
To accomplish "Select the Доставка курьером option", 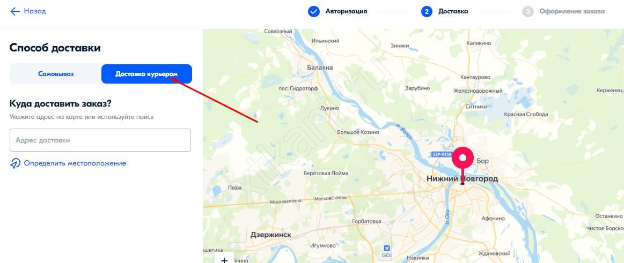I will click(146, 74).
